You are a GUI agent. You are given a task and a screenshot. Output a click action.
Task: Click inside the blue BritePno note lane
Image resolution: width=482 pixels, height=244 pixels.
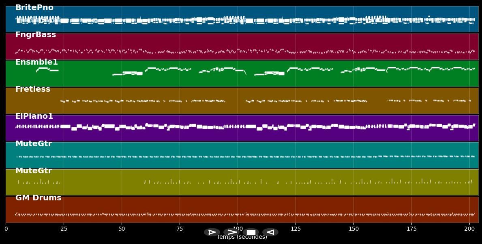click(242, 19)
